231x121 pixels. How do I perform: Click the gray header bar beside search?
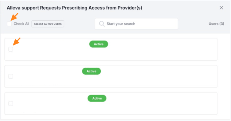coord(193,24)
